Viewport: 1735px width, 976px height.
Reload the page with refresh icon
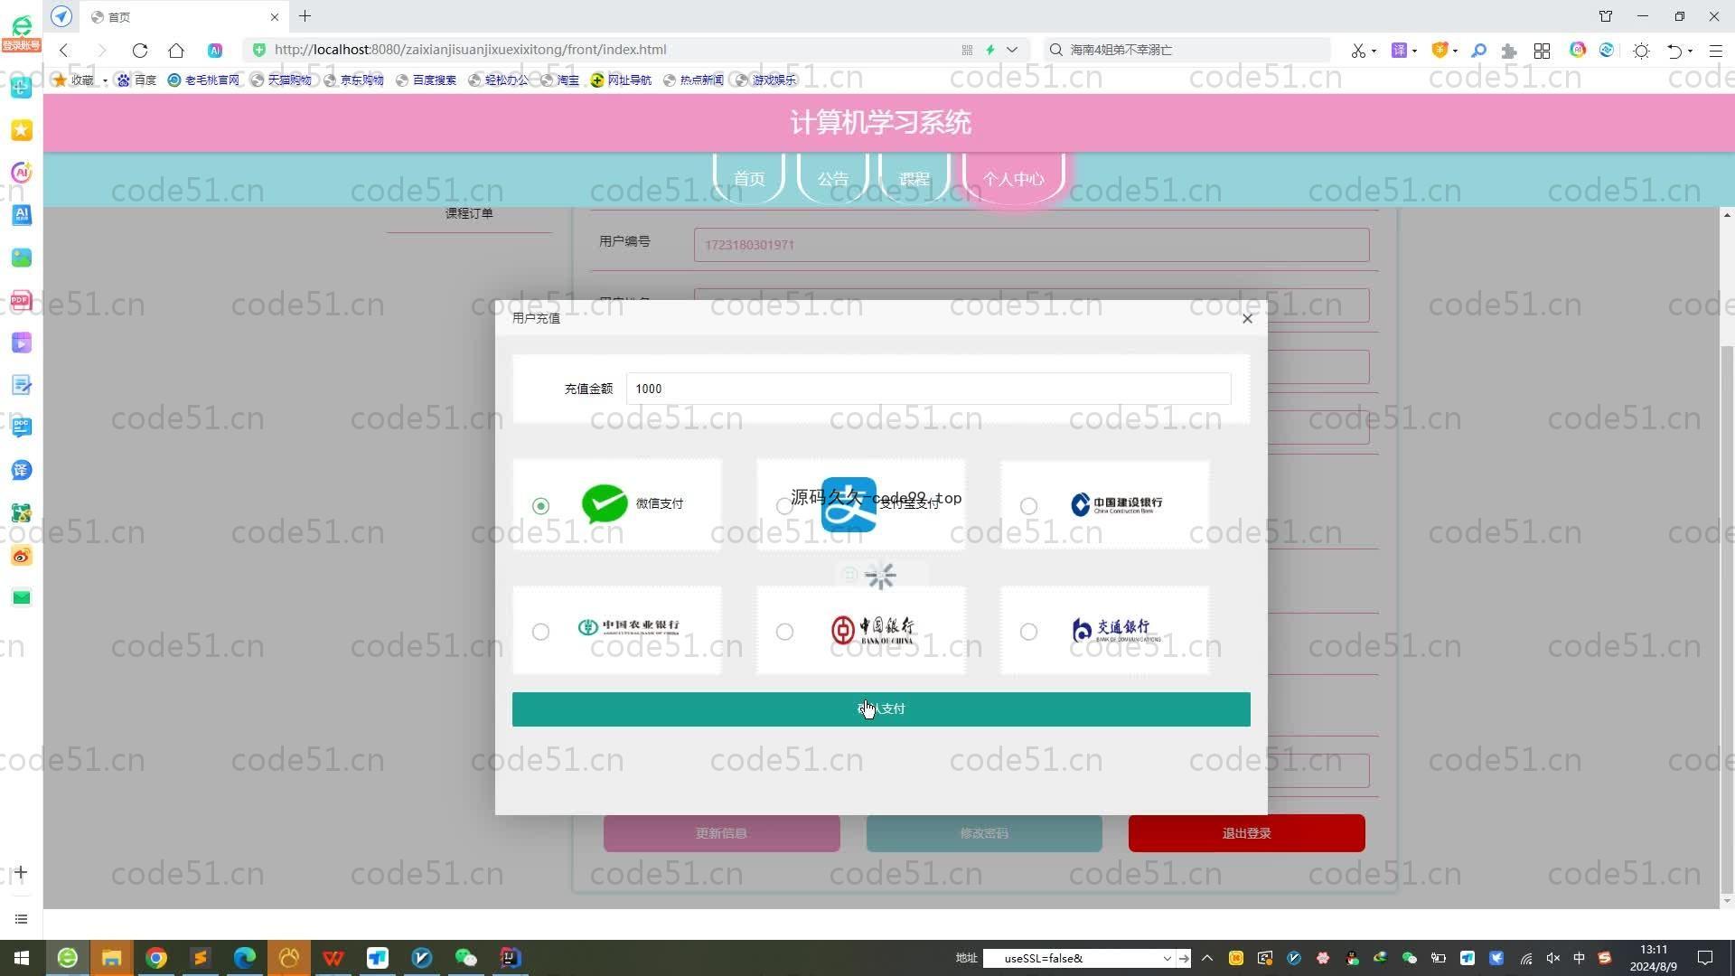139,51
